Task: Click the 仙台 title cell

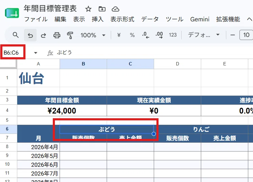Action: [x=38, y=78]
